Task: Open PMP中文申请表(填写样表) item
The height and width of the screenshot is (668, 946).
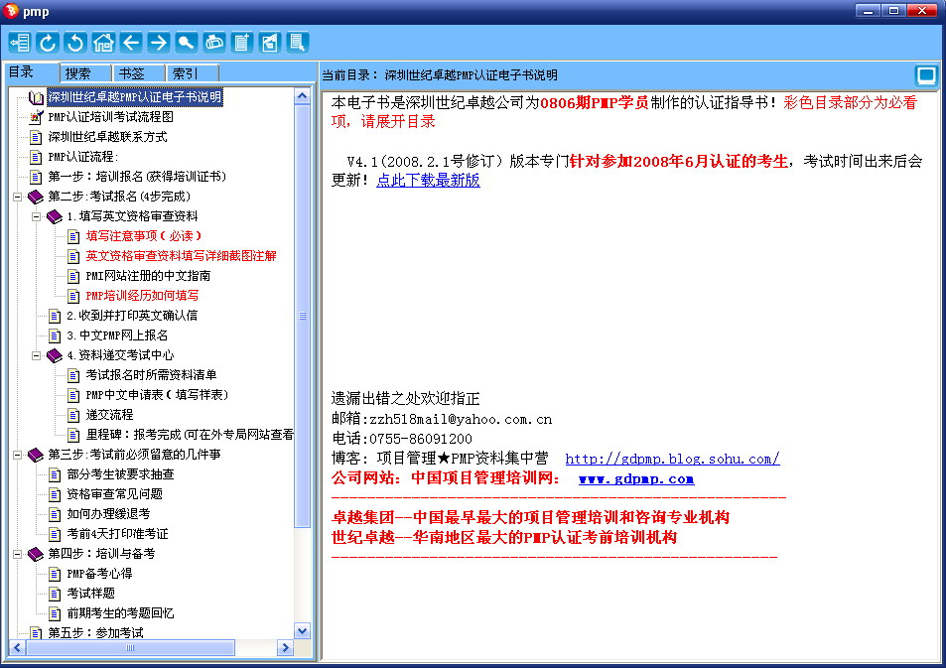Action: (x=157, y=395)
